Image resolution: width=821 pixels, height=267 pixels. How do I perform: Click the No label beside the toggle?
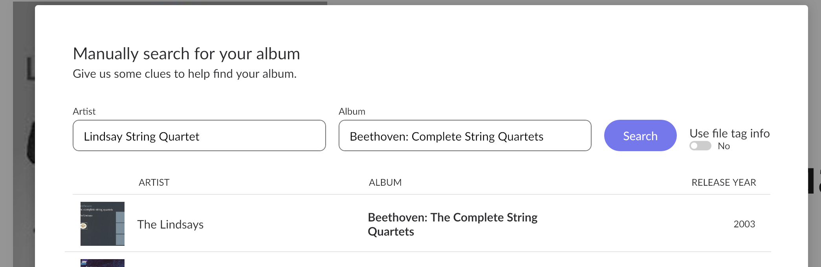(x=724, y=146)
